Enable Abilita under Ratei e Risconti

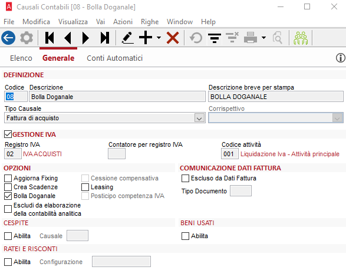click(x=8, y=262)
